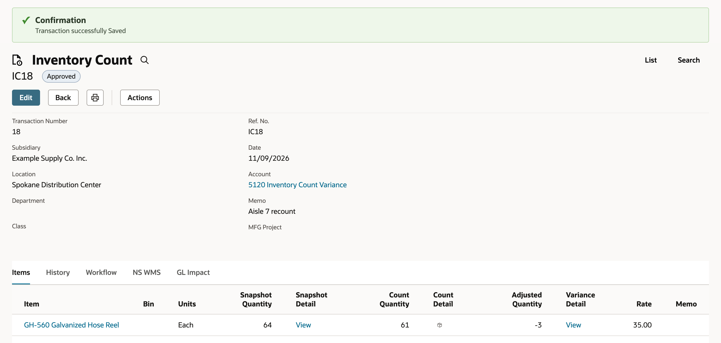The height and width of the screenshot is (343, 721).
Task: Click the magnifier icon beside Inventory Count
Action: [x=144, y=60]
